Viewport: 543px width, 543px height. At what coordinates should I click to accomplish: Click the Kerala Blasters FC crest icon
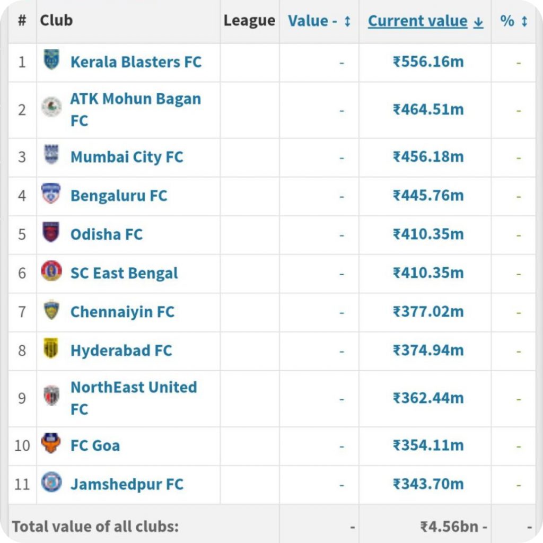[51, 59]
